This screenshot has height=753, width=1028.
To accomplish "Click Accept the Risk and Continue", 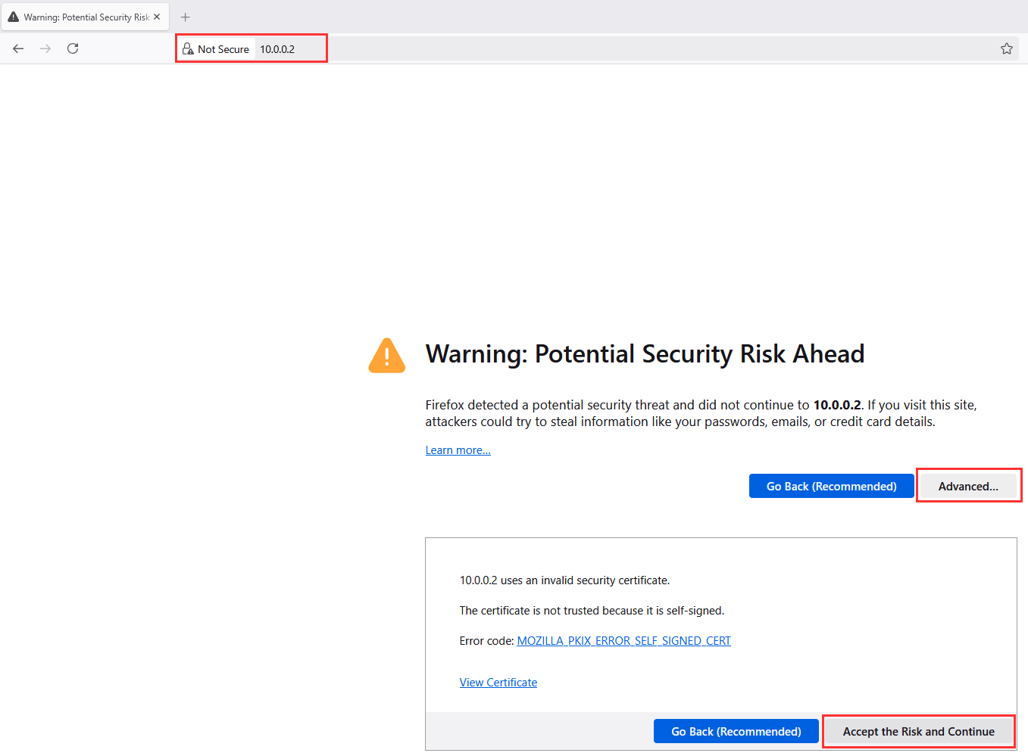I will [918, 732].
